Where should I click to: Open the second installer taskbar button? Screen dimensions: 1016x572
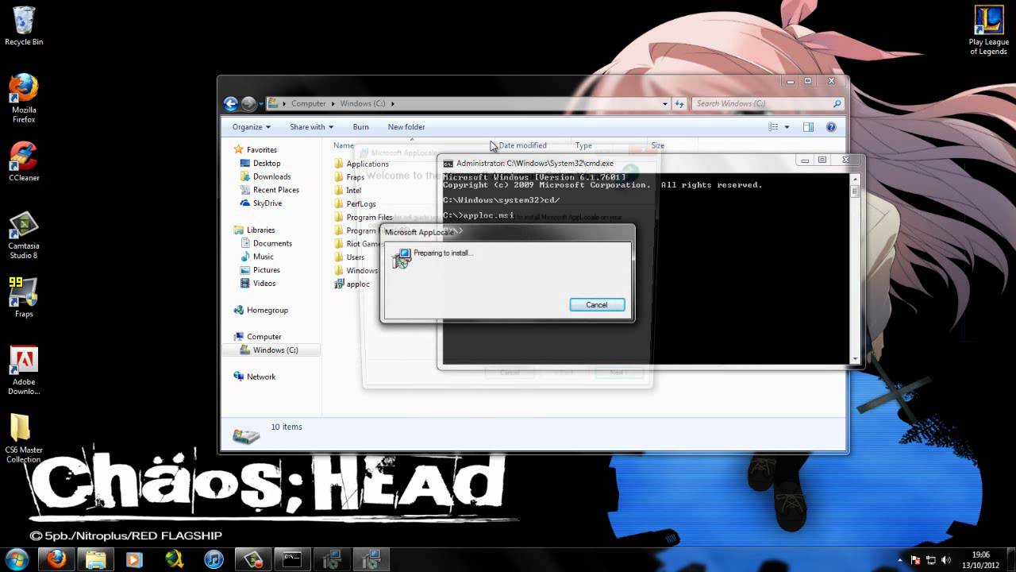pos(371,559)
